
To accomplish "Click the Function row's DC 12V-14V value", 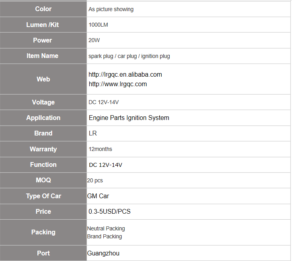I will 105,165.
